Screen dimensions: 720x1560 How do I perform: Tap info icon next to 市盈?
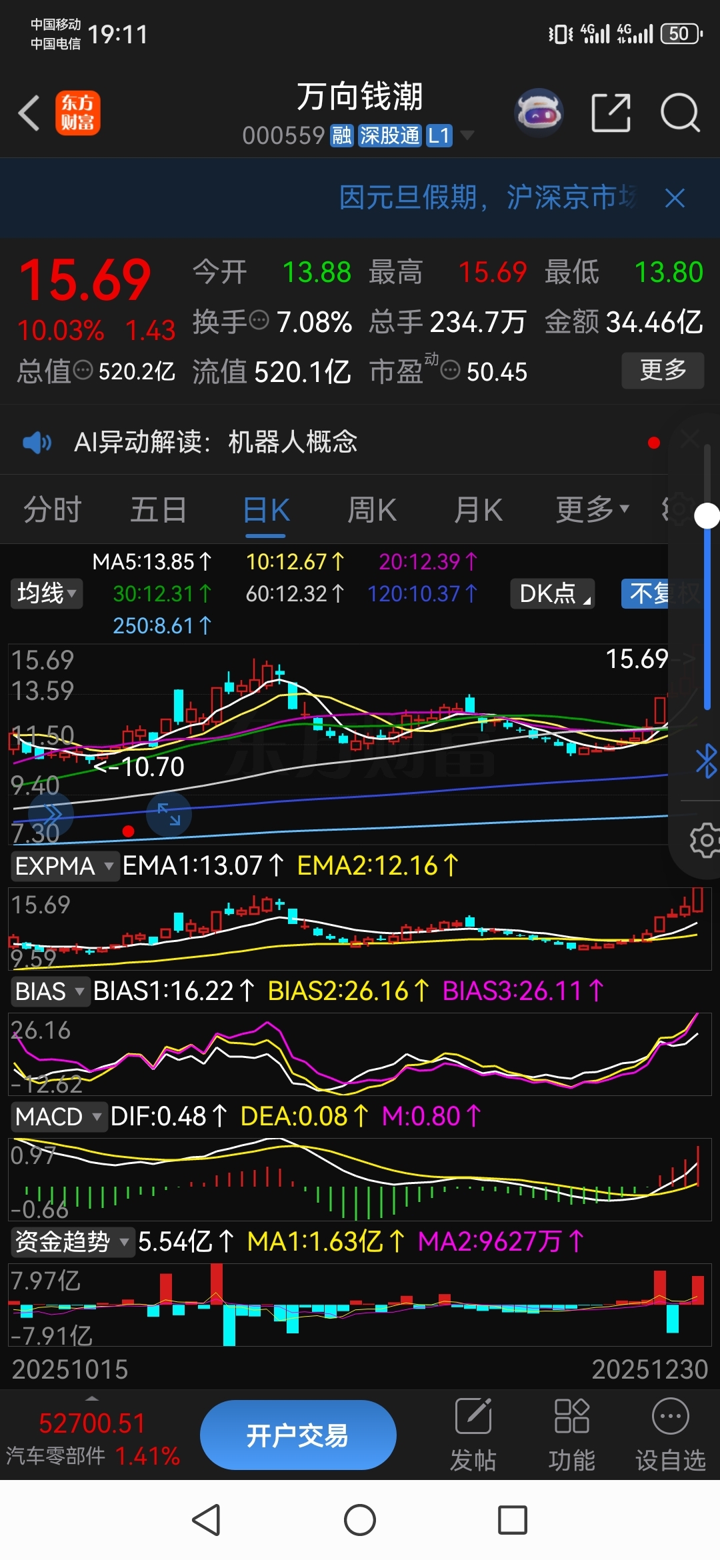tap(451, 370)
